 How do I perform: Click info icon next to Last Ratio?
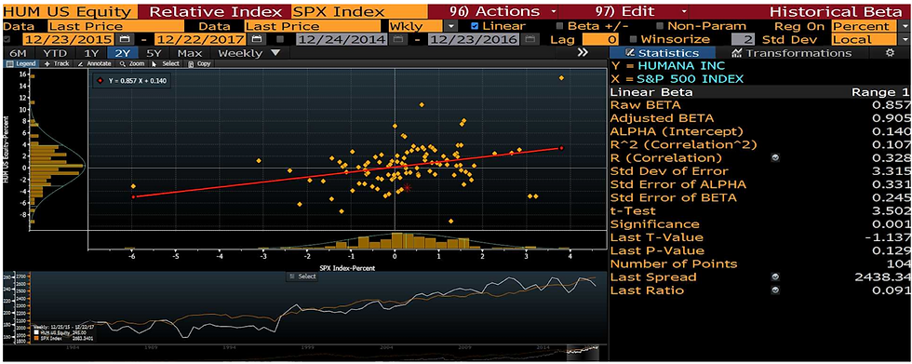click(x=774, y=290)
